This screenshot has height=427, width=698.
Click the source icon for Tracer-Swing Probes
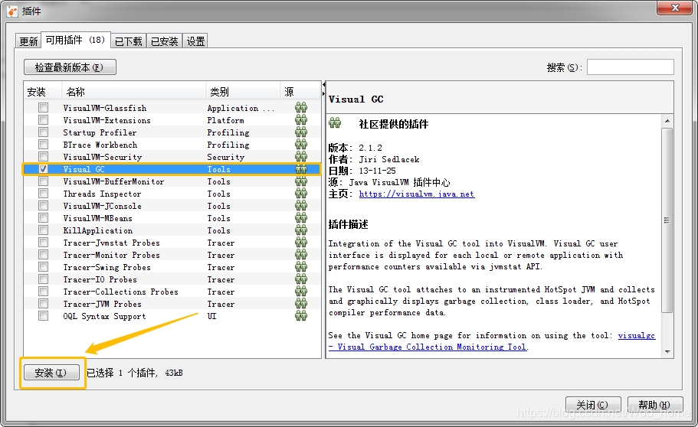tap(301, 267)
